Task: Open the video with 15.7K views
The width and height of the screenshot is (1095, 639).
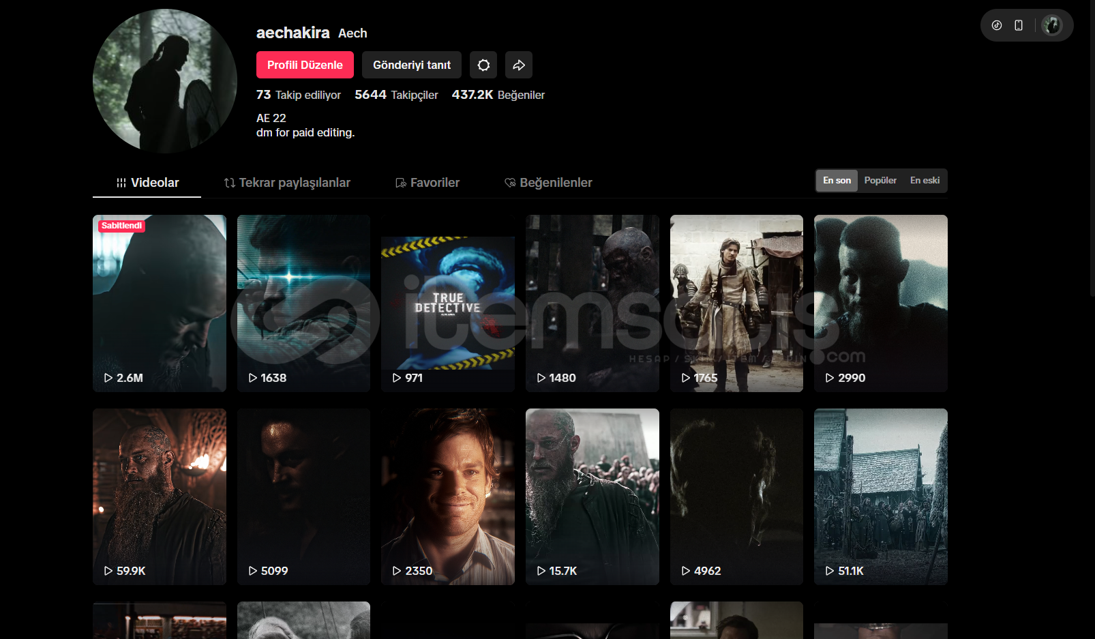Action: (x=592, y=496)
